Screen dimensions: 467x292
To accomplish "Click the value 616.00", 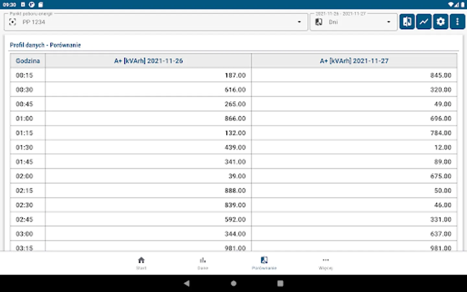I will coord(235,90).
